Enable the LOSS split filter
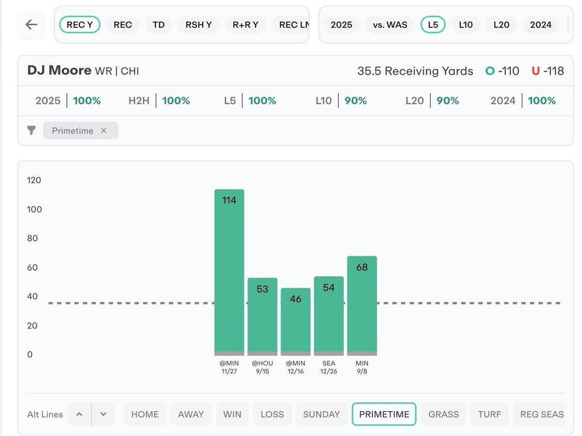Screen dimensions: 582x436 tap(272, 414)
